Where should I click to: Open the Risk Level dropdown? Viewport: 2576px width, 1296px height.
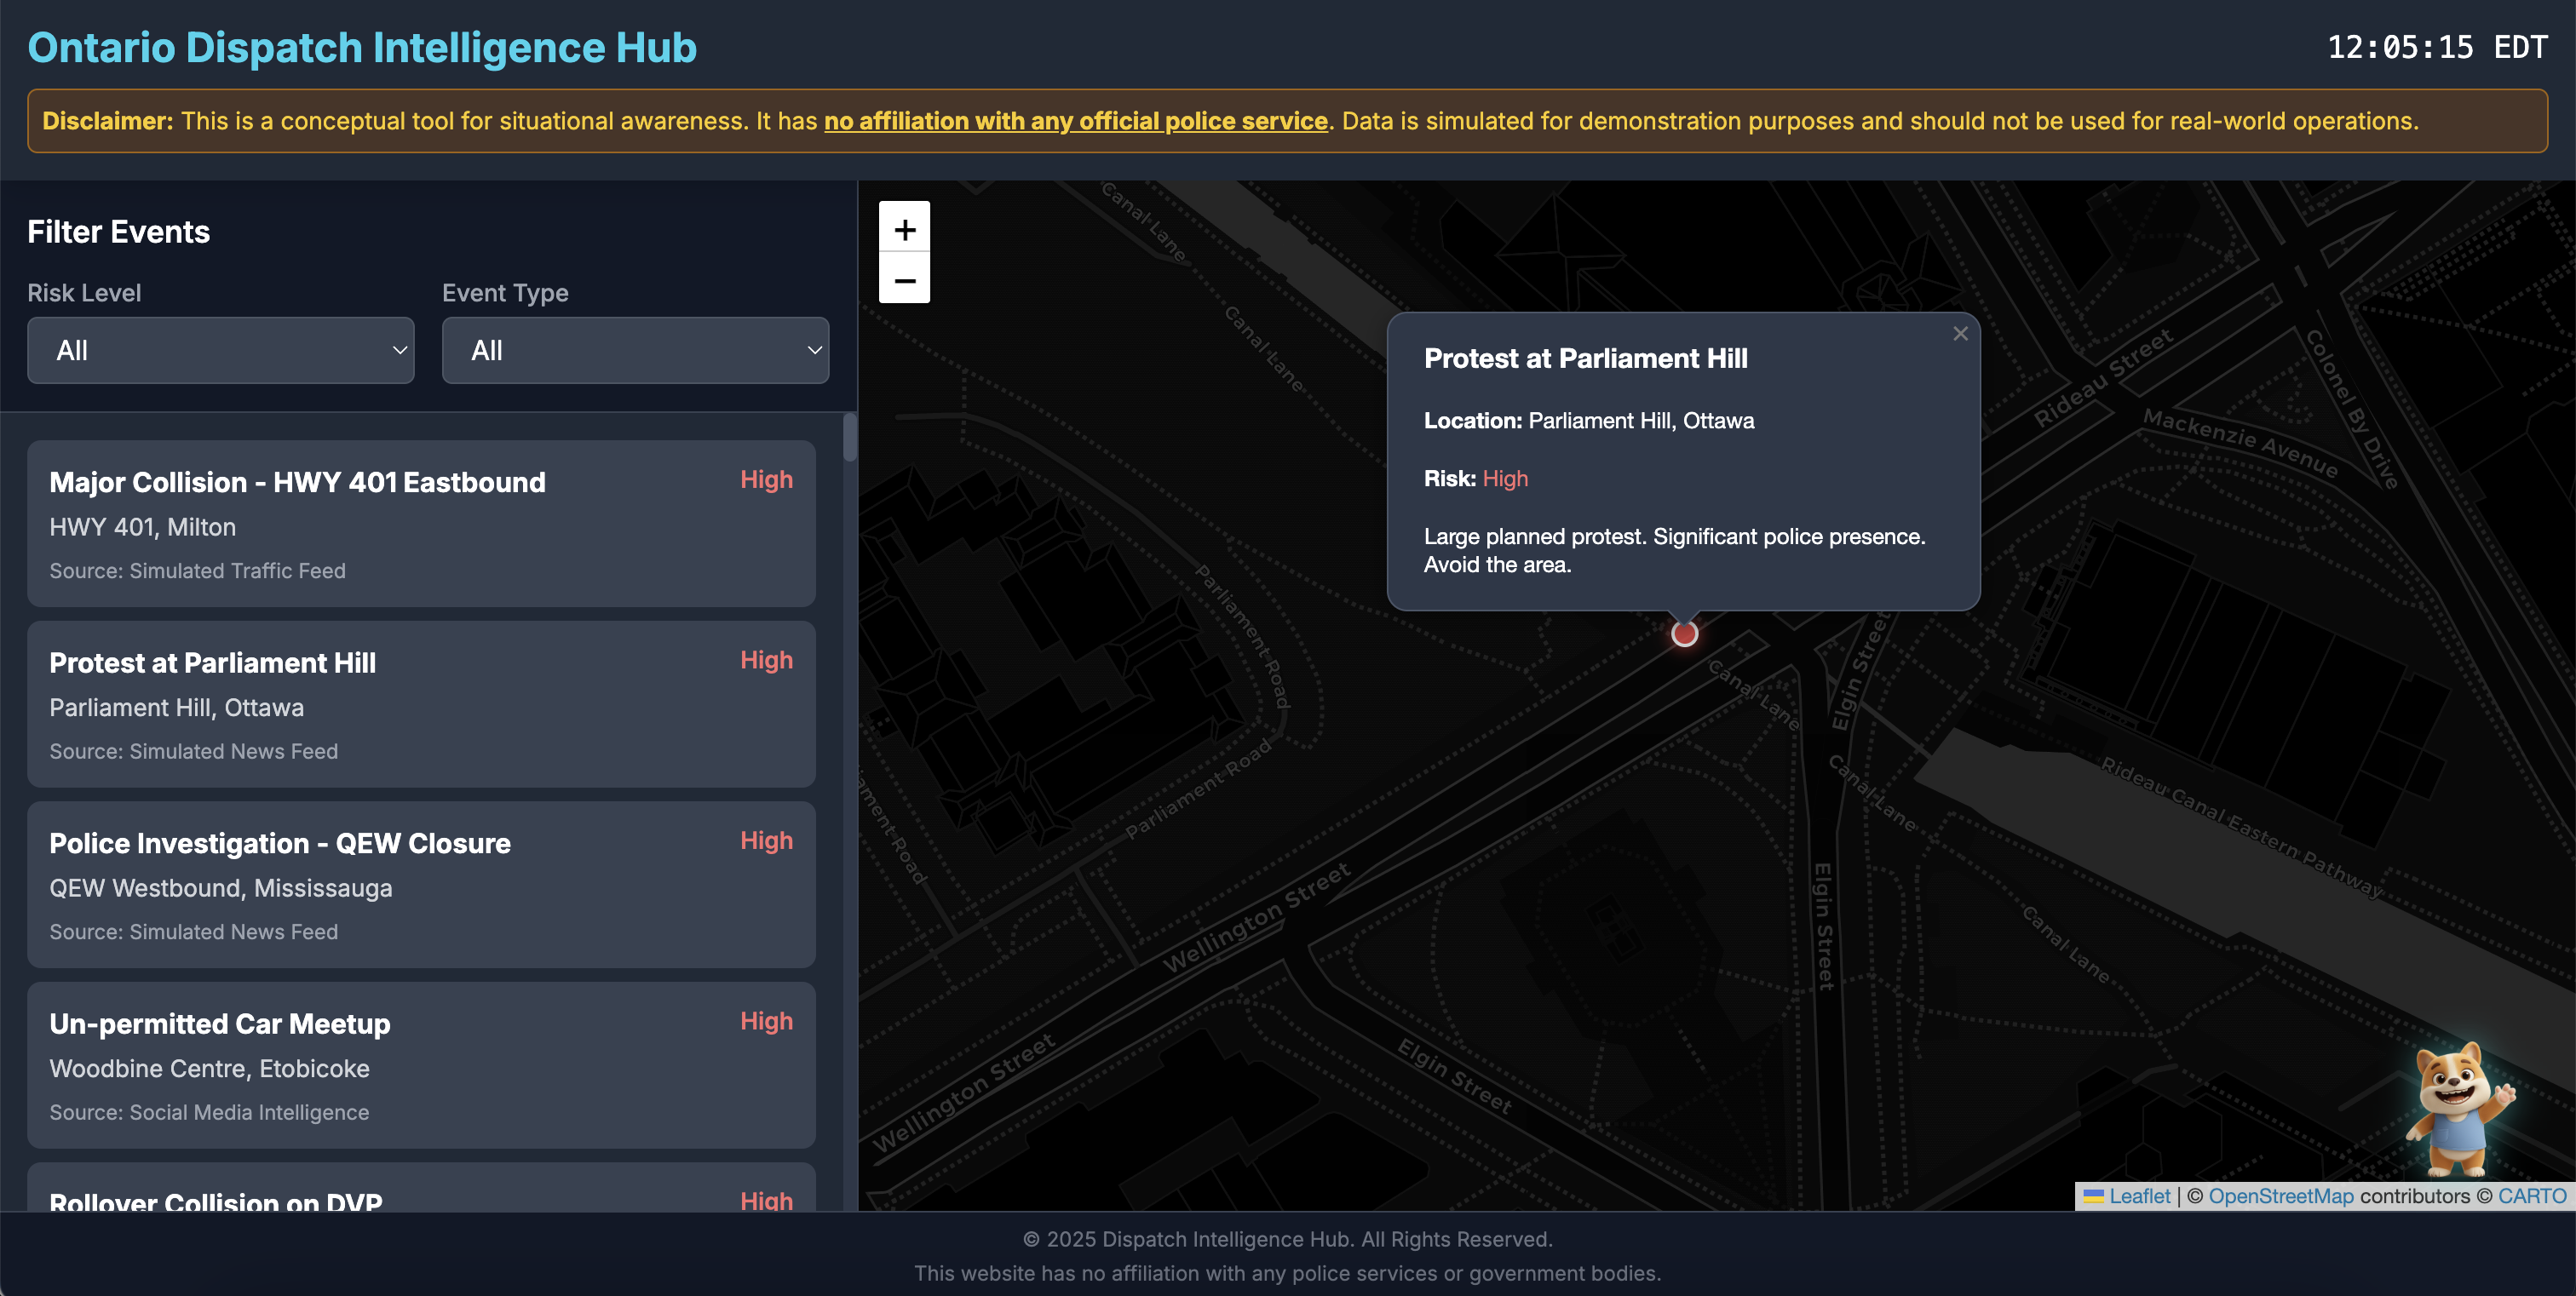pos(220,350)
